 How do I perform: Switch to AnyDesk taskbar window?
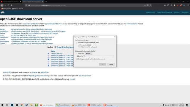click(x=95, y=105)
